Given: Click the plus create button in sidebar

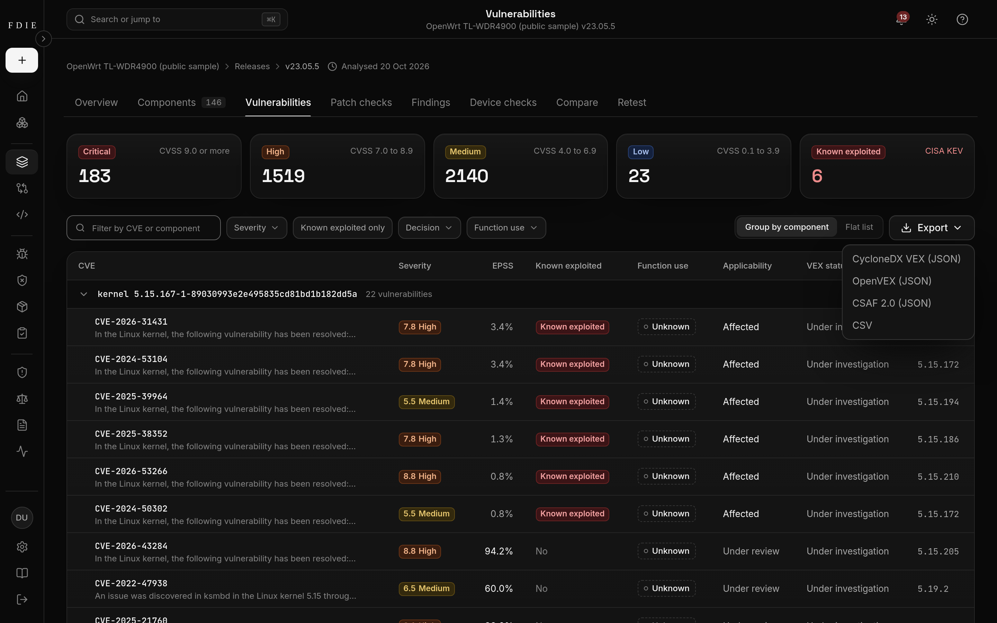Looking at the screenshot, I should coord(22,60).
